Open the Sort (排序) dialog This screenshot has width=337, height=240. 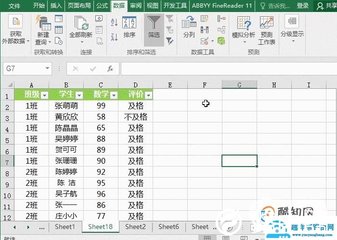click(129, 27)
